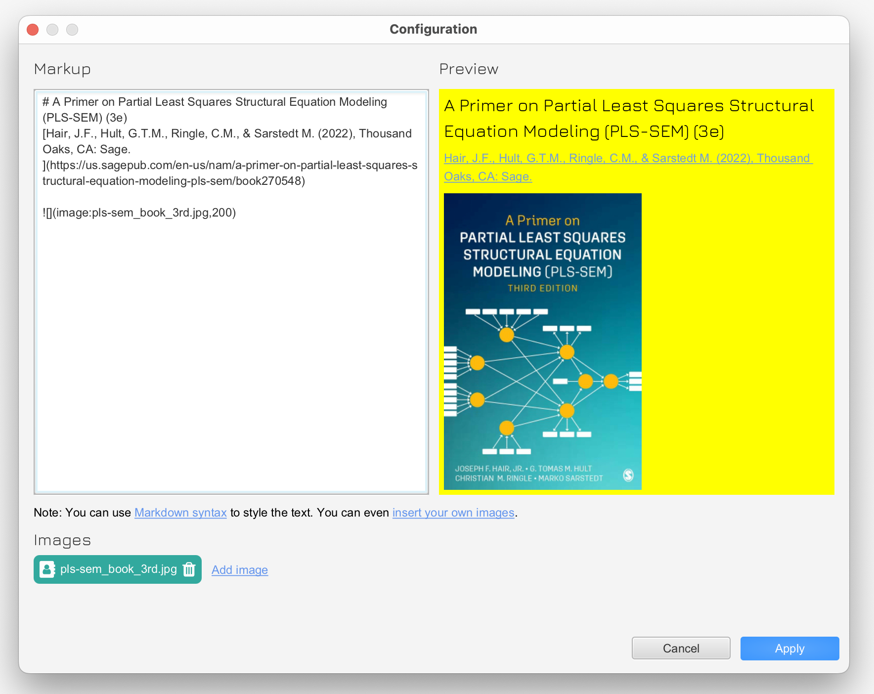
Task: Click the preview heading 'A Primer on Partial Least Squares'
Action: (x=629, y=119)
